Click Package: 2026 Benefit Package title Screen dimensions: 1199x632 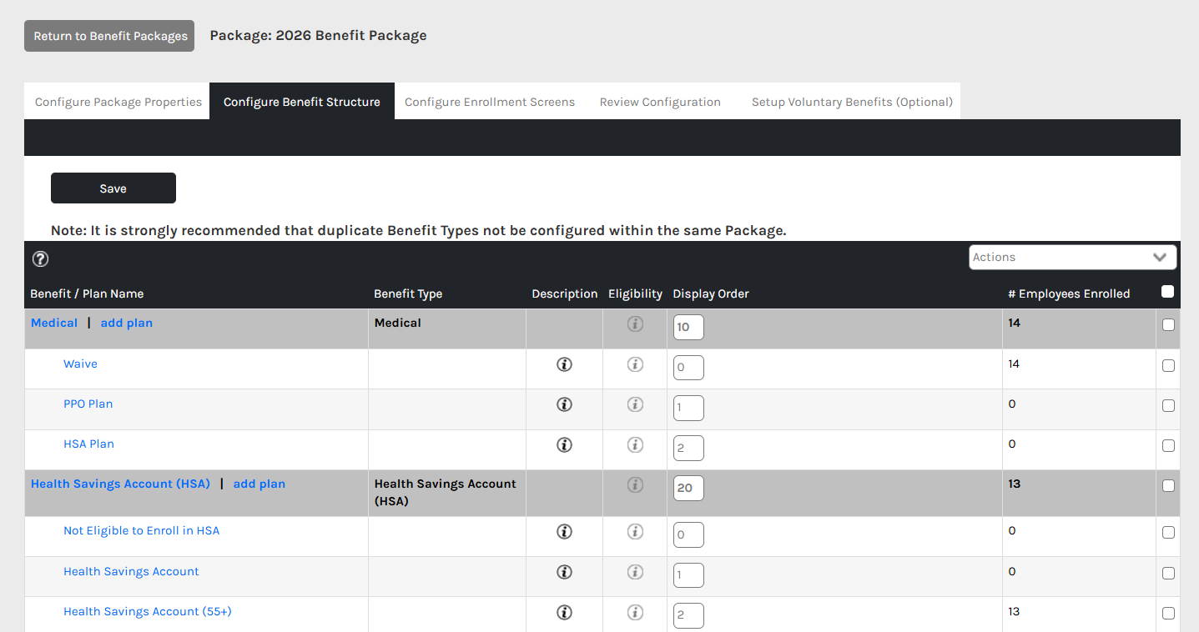point(318,35)
